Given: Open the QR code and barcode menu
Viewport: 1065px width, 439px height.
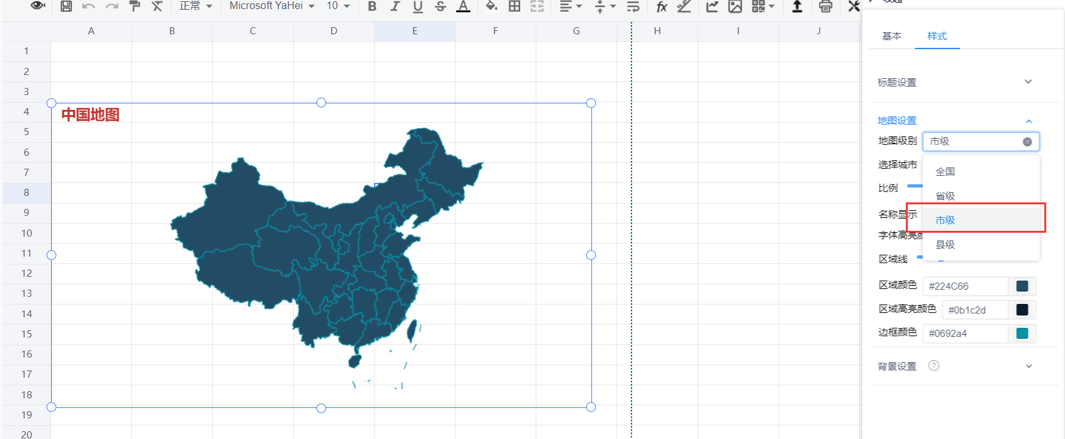Looking at the screenshot, I should 763,6.
